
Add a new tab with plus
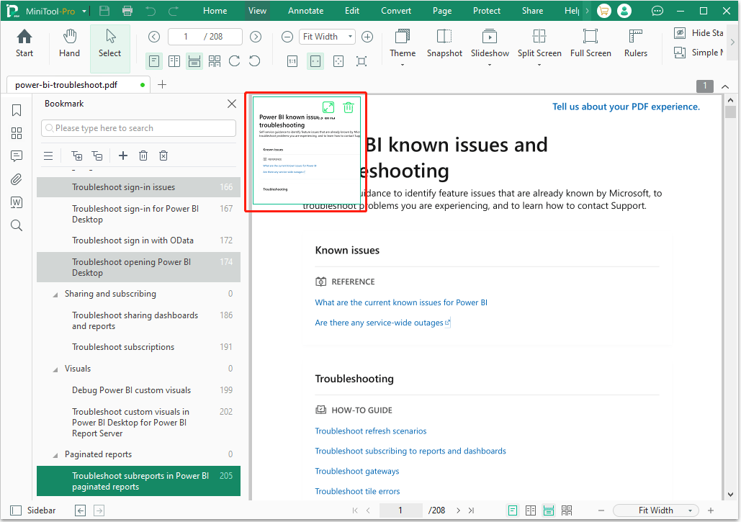(x=161, y=84)
